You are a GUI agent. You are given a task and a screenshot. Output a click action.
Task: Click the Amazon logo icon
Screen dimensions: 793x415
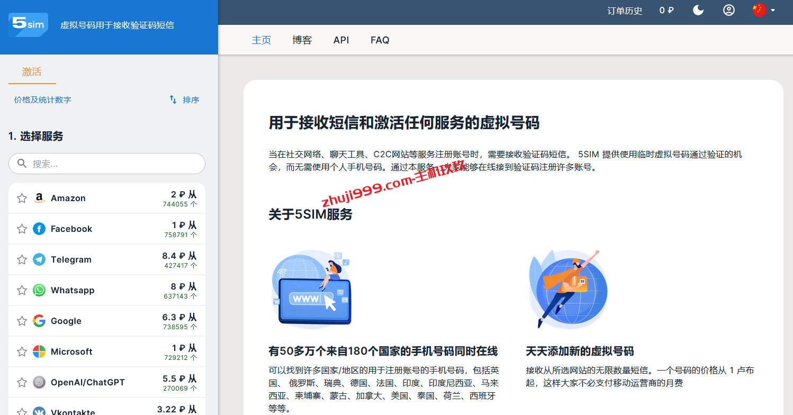(x=39, y=198)
